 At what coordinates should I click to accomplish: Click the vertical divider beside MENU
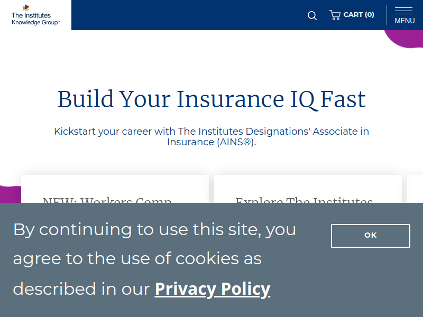(387, 15)
